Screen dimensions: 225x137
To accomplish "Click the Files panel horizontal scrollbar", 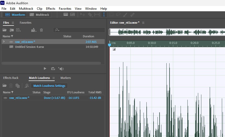I will (x=52, y=63).
